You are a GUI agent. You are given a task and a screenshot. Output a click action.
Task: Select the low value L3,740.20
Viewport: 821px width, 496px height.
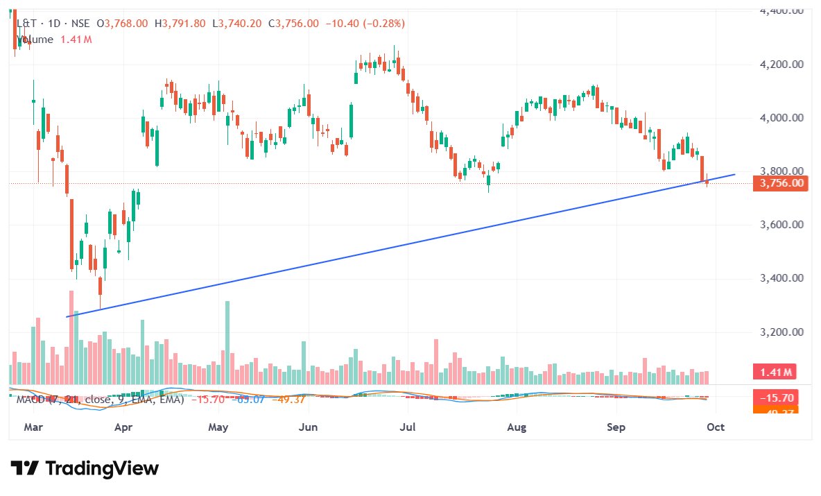click(236, 24)
